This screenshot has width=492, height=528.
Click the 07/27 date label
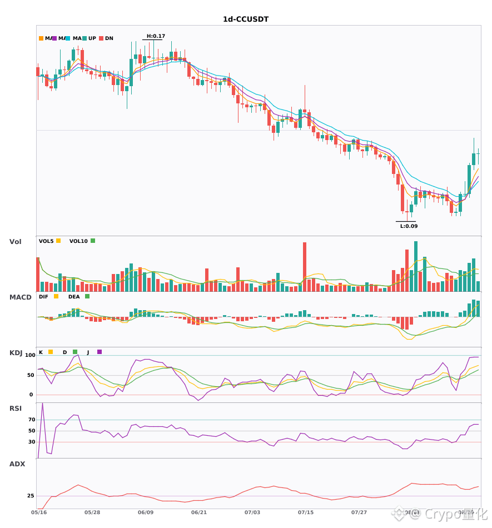[359, 512]
